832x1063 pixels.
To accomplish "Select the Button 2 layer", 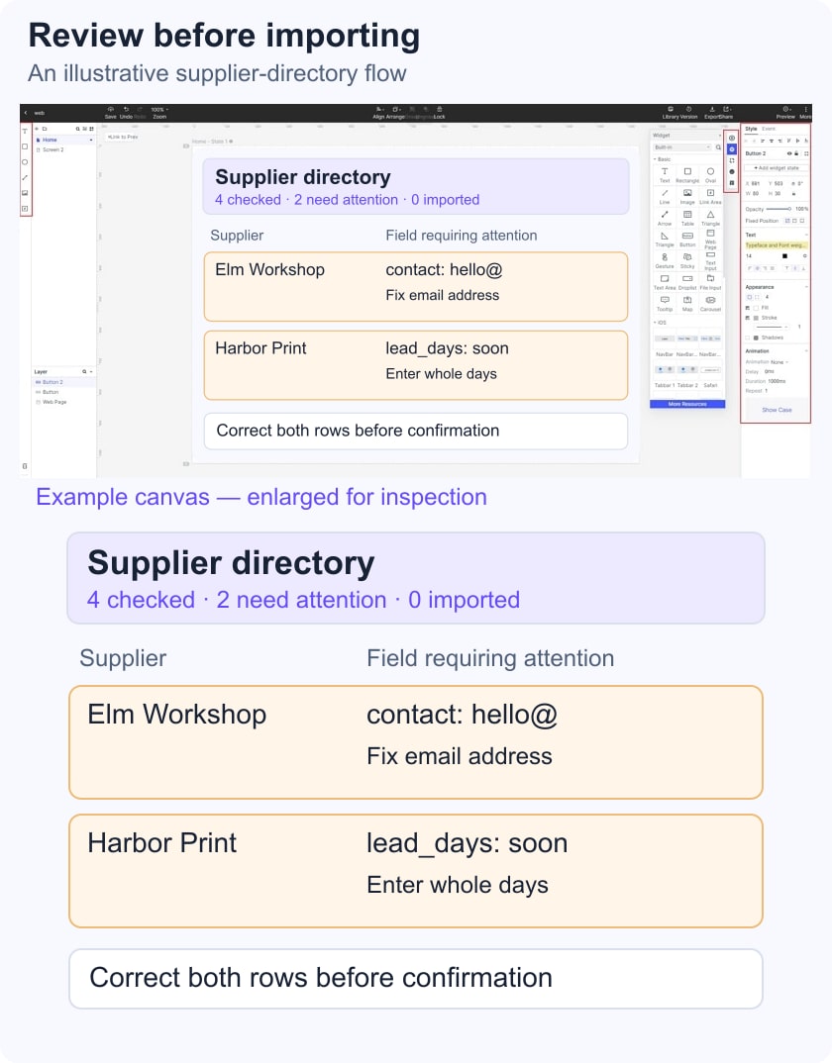I will pos(63,382).
